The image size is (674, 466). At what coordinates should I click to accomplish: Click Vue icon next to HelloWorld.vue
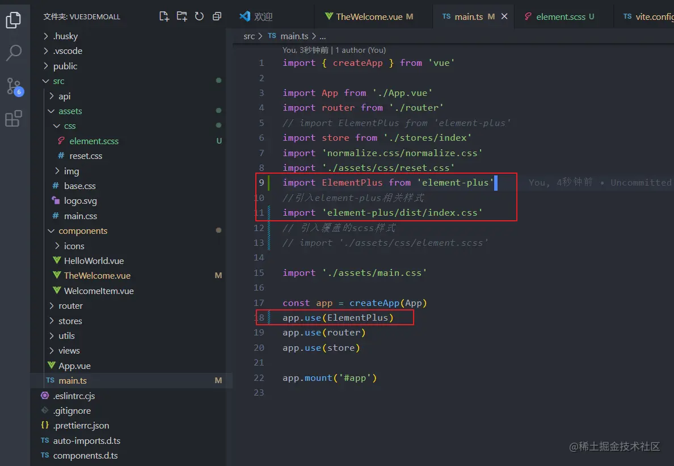coord(57,261)
